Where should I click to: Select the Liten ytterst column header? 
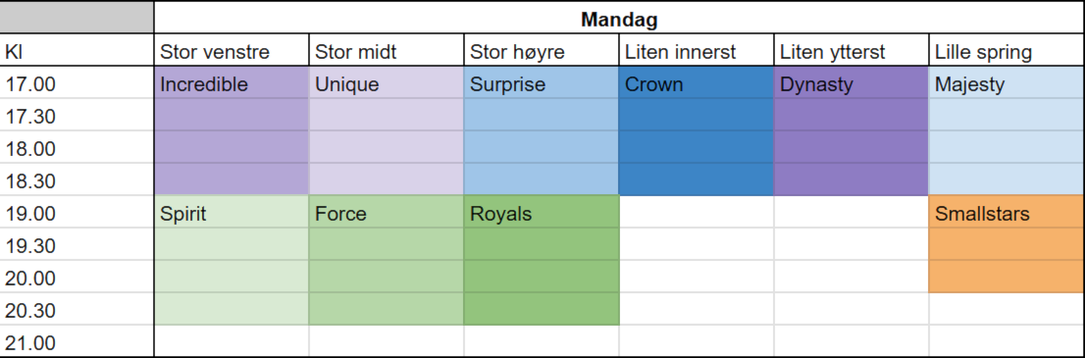pyautogui.click(x=852, y=50)
